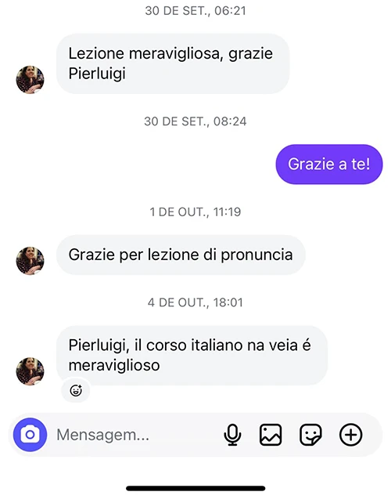Select the 'Grazie a te!' sent message
The width and height of the screenshot is (391, 499).
[329, 165]
